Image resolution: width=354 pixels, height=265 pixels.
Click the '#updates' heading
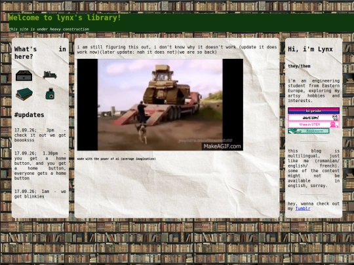[x=29, y=115]
